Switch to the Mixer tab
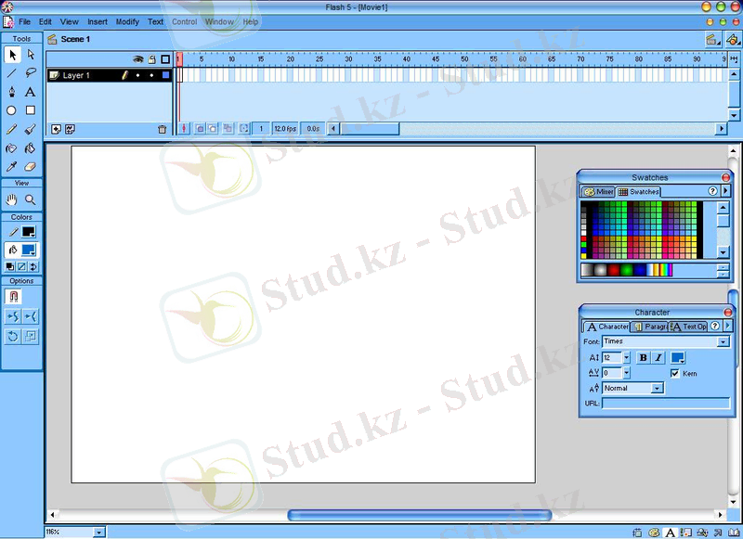This screenshot has width=743, height=539. point(598,192)
